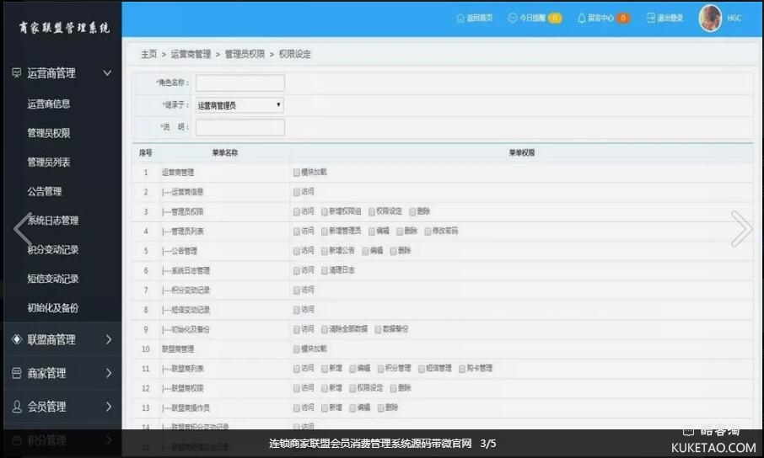The image size is (764, 458).
Task: Check 访问 in 短信变动记录 row
Action: click(x=296, y=310)
